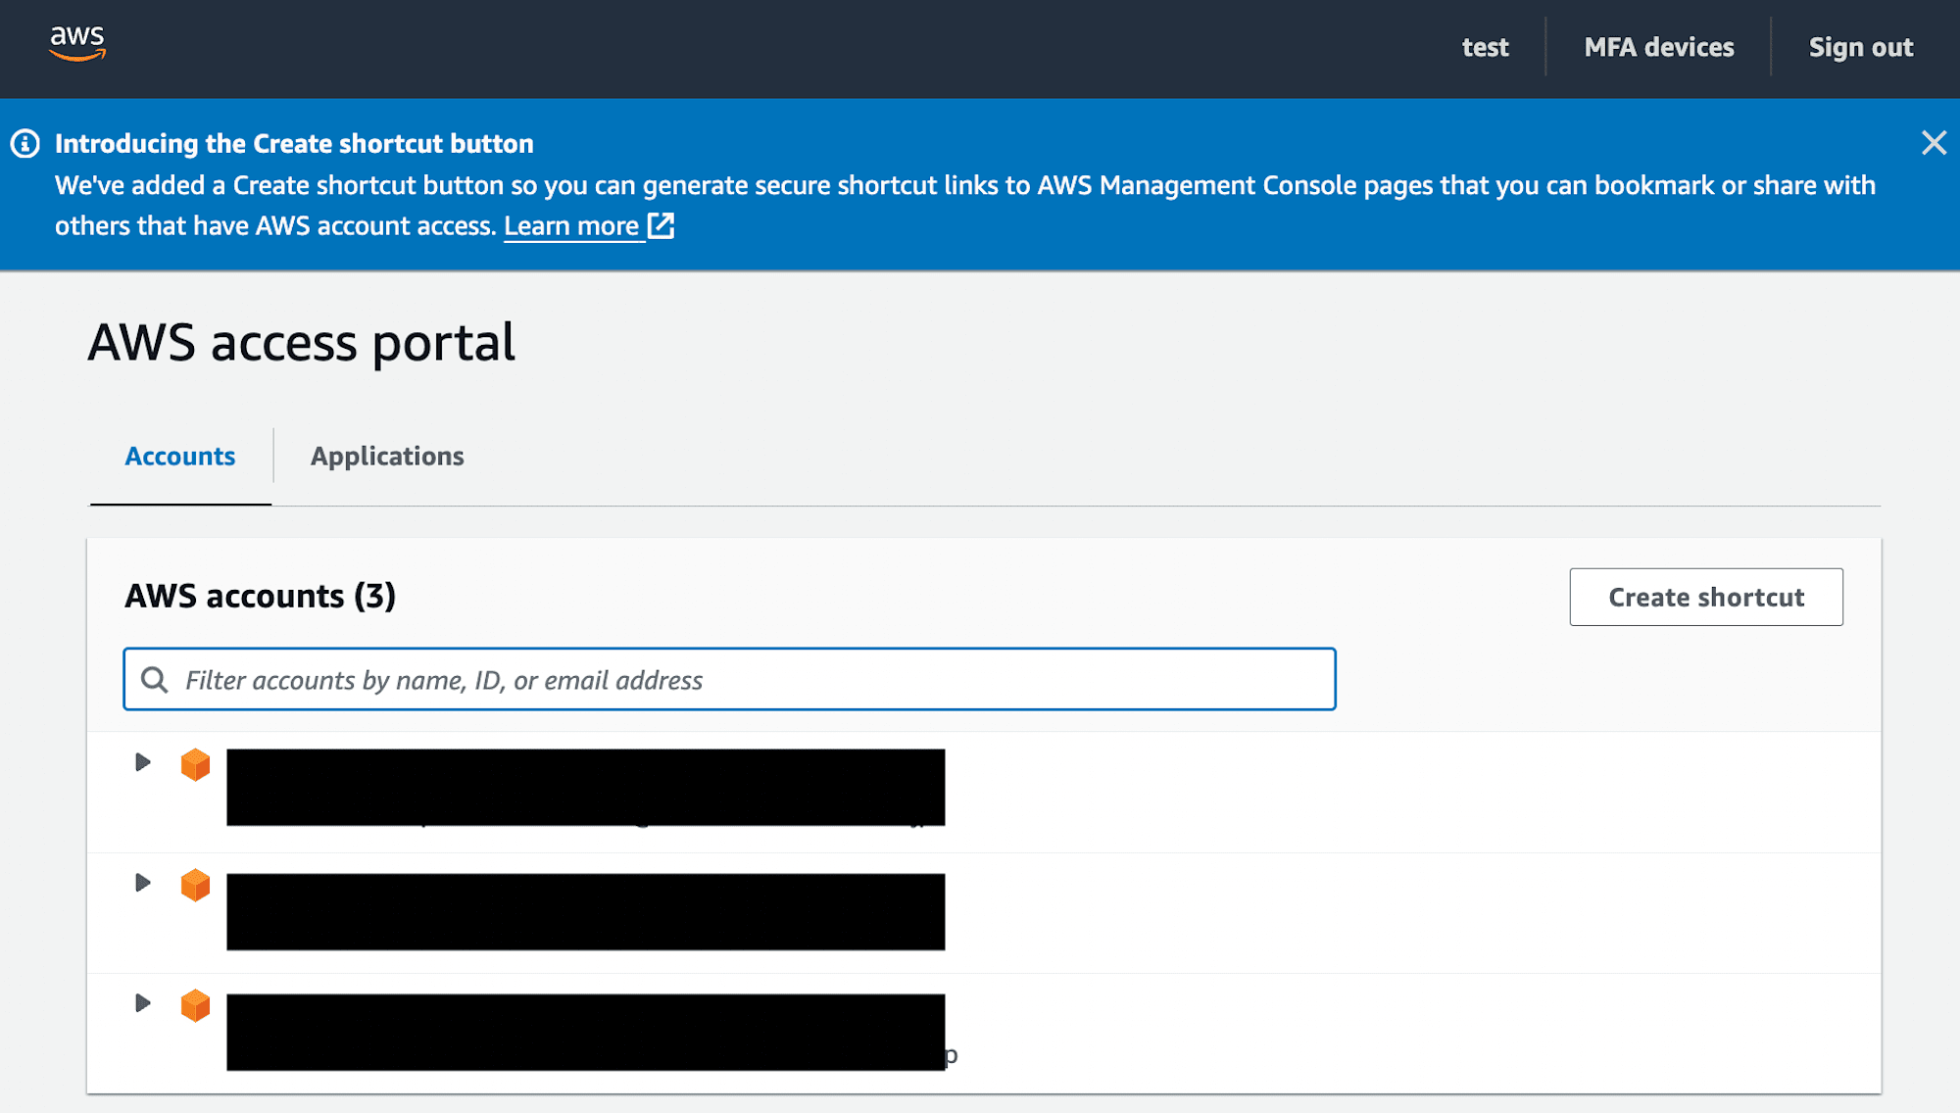Expand the first AWS account row
This screenshot has width=1960, height=1113.
pos(143,762)
